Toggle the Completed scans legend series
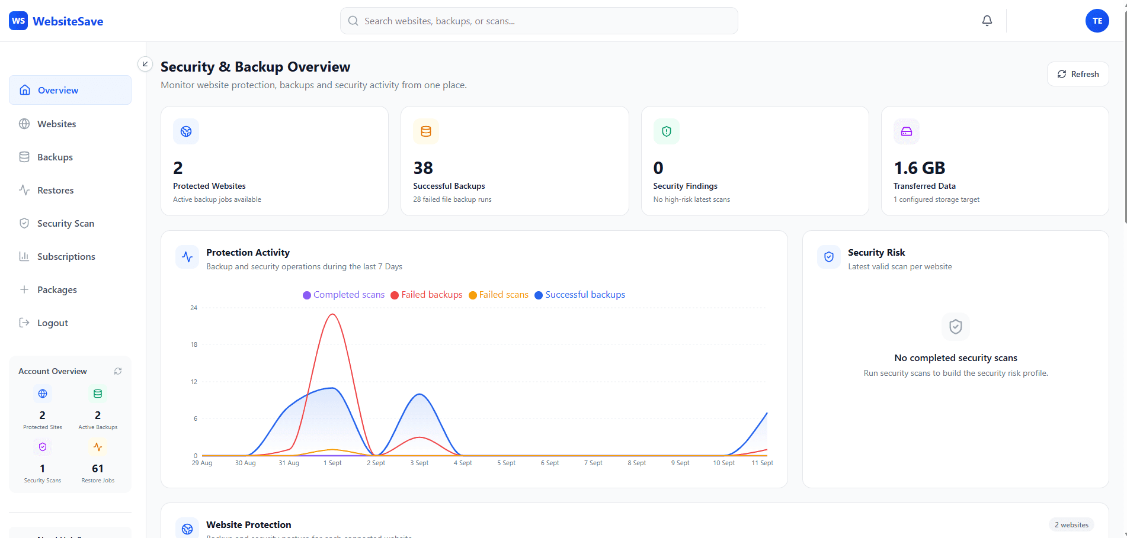The image size is (1127, 538). tap(344, 295)
